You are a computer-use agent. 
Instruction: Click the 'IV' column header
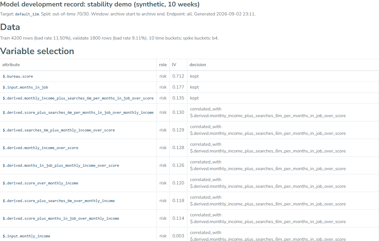(x=174, y=65)
